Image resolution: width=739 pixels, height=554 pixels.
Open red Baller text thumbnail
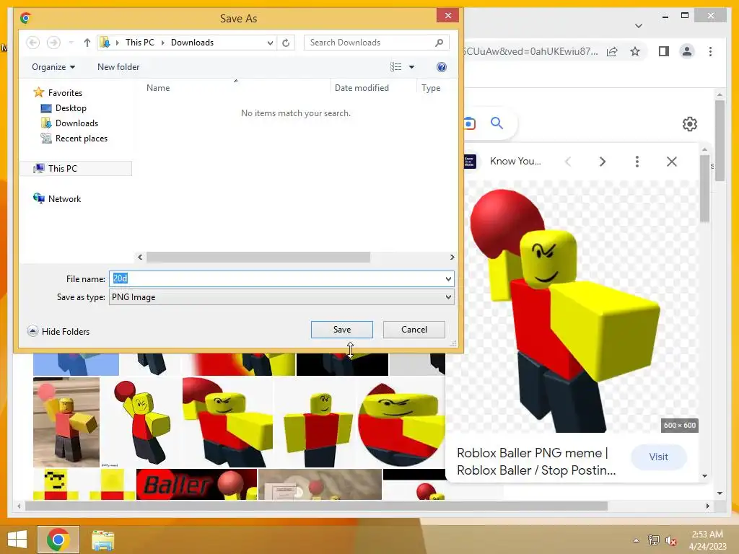(196, 484)
